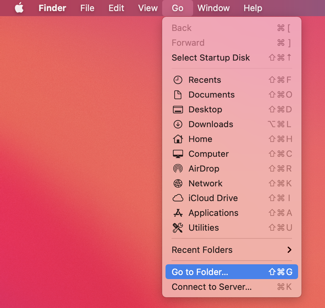Close the Go menu from menu bar
Screen dimensions: 325x308
177,8
